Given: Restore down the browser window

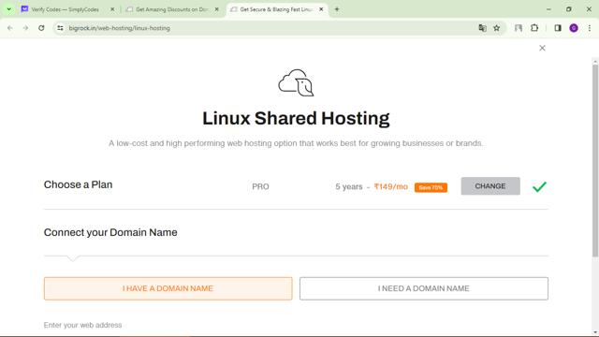Looking at the screenshot, I should pos(569,9).
